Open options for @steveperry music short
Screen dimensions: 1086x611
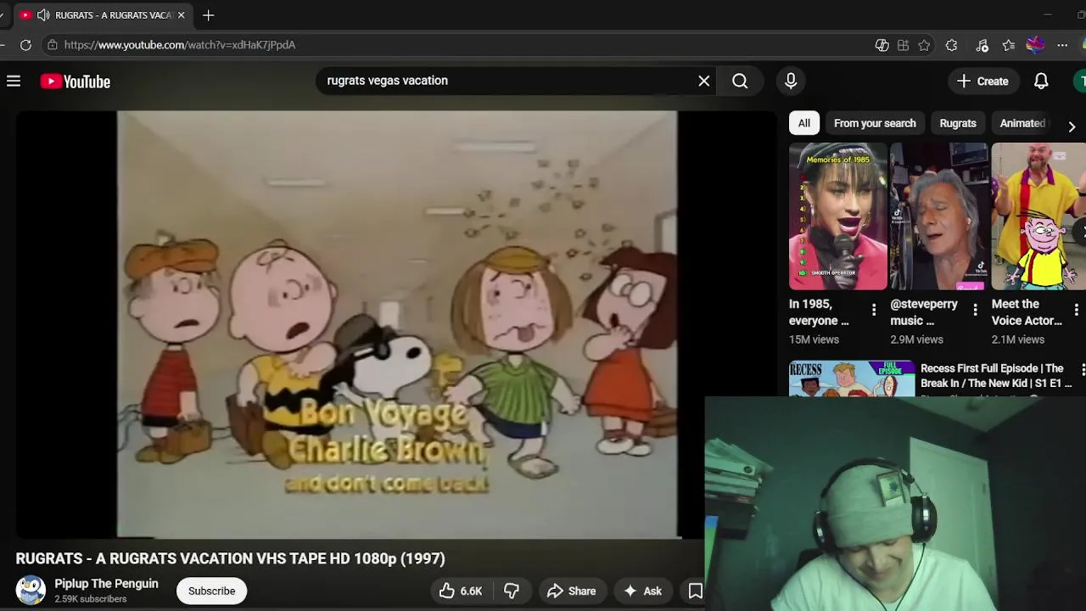tap(975, 310)
